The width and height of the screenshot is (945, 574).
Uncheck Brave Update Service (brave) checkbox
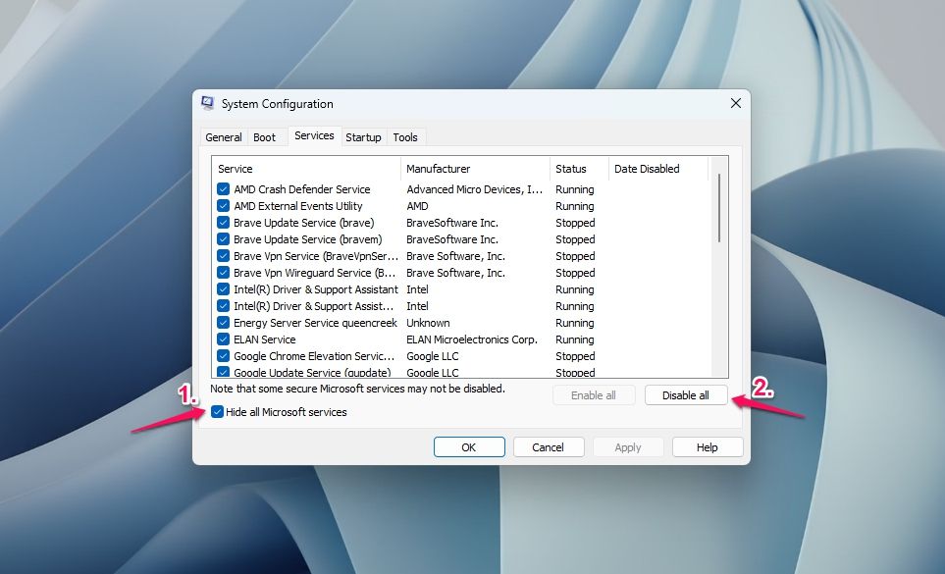[x=224, y=223]
